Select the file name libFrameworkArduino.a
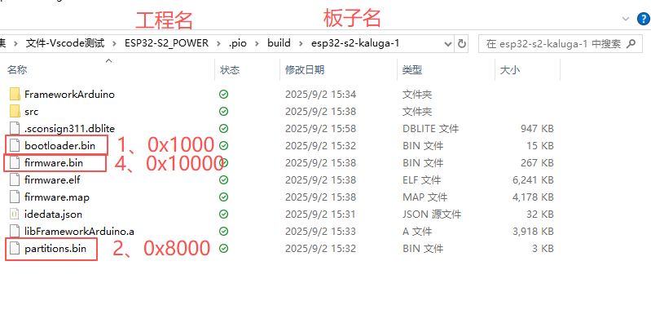The image size is (651, 323). [x=79, y=232]
